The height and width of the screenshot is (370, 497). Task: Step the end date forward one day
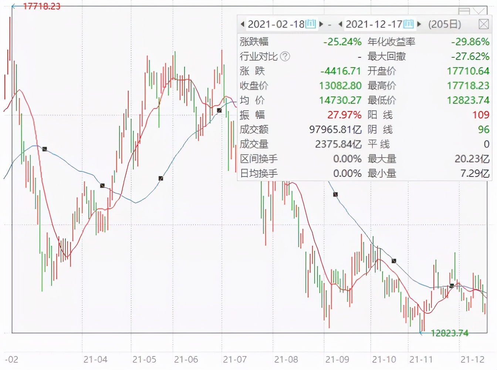419,24
